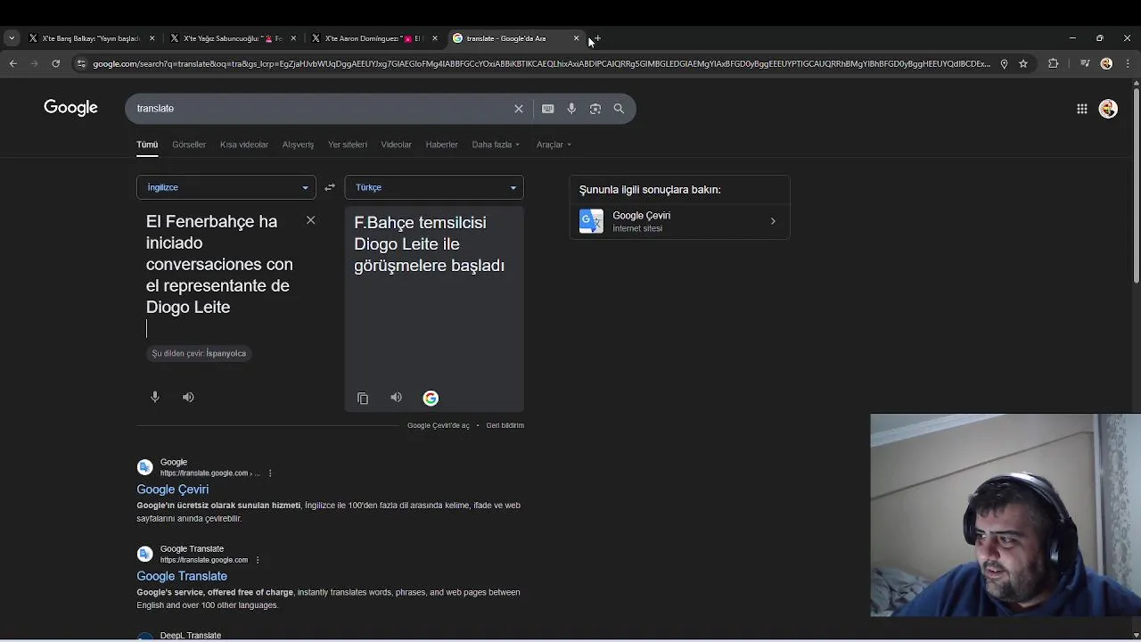Switch to the Yer siteleri tab
The height and width of the screenshot is (642, 1141).
point(348,144)
